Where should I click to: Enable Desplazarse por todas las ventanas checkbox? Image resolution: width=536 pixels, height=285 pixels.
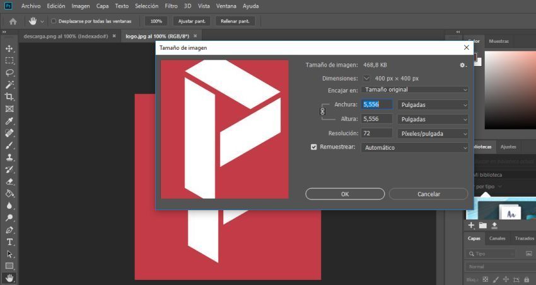click(x=54, y=21)
